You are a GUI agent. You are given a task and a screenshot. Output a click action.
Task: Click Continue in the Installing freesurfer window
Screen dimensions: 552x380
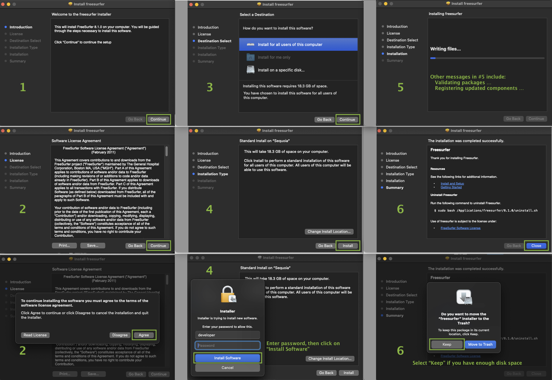click(536, 119)
